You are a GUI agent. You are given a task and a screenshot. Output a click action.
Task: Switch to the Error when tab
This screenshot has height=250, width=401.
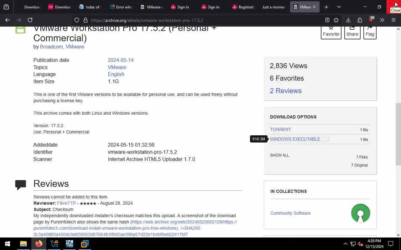point(121,7)
